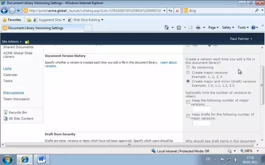Open the Tools menu
This screenshot has height=165, width=265.
[x=243, y=28]
